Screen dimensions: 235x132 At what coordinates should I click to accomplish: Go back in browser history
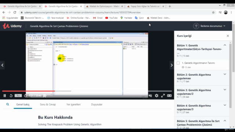[x=4, y=12]
